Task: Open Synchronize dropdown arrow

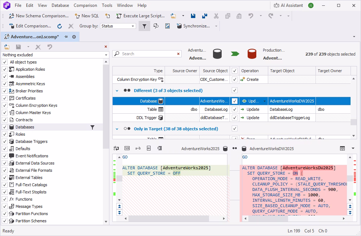Action: pyautogui.click(x=216, y=26)
